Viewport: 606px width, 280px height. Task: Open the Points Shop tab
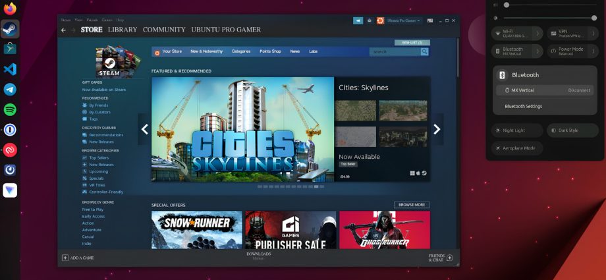pyautogui.click(x=270, y=51)
